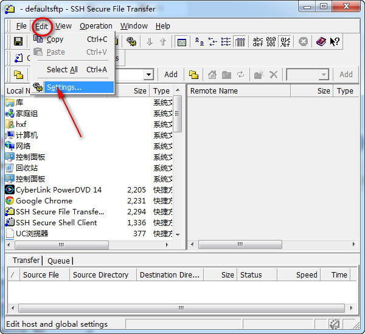Viewport: 365px width, 334px height.
Task: Click the Save floppy disk icon
Action: coord(18,42)
